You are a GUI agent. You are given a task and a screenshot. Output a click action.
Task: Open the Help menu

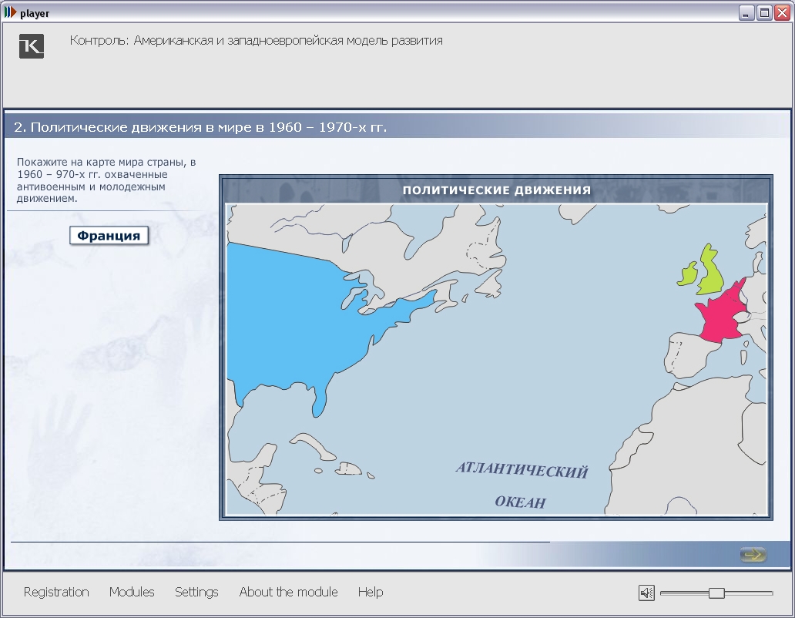click(x=371, y=592)
